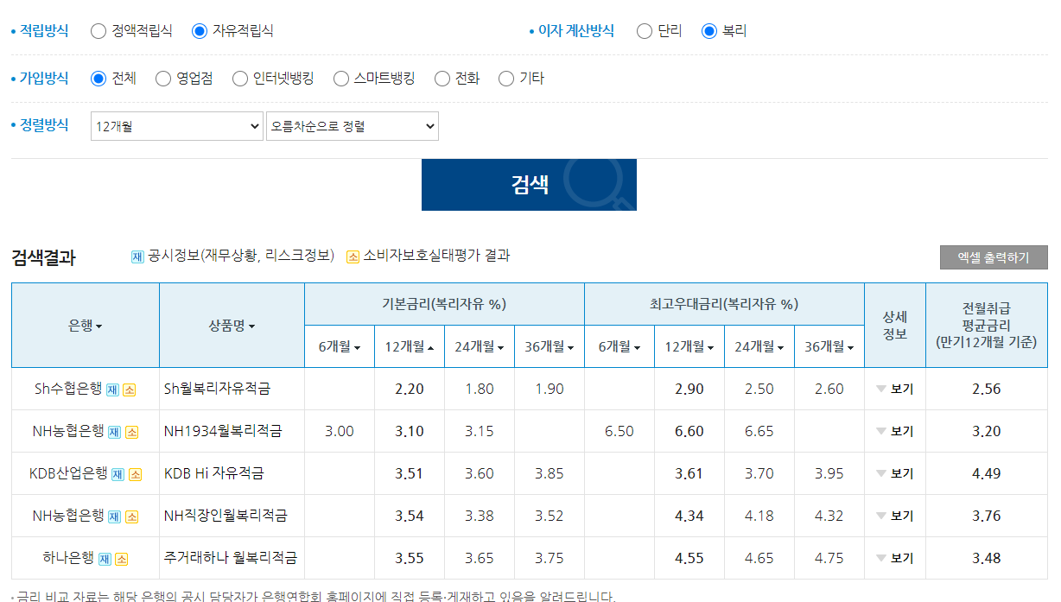
Task: Open the 오름차순으로 정렬 dropdown
Action: [x=353, y=126]
